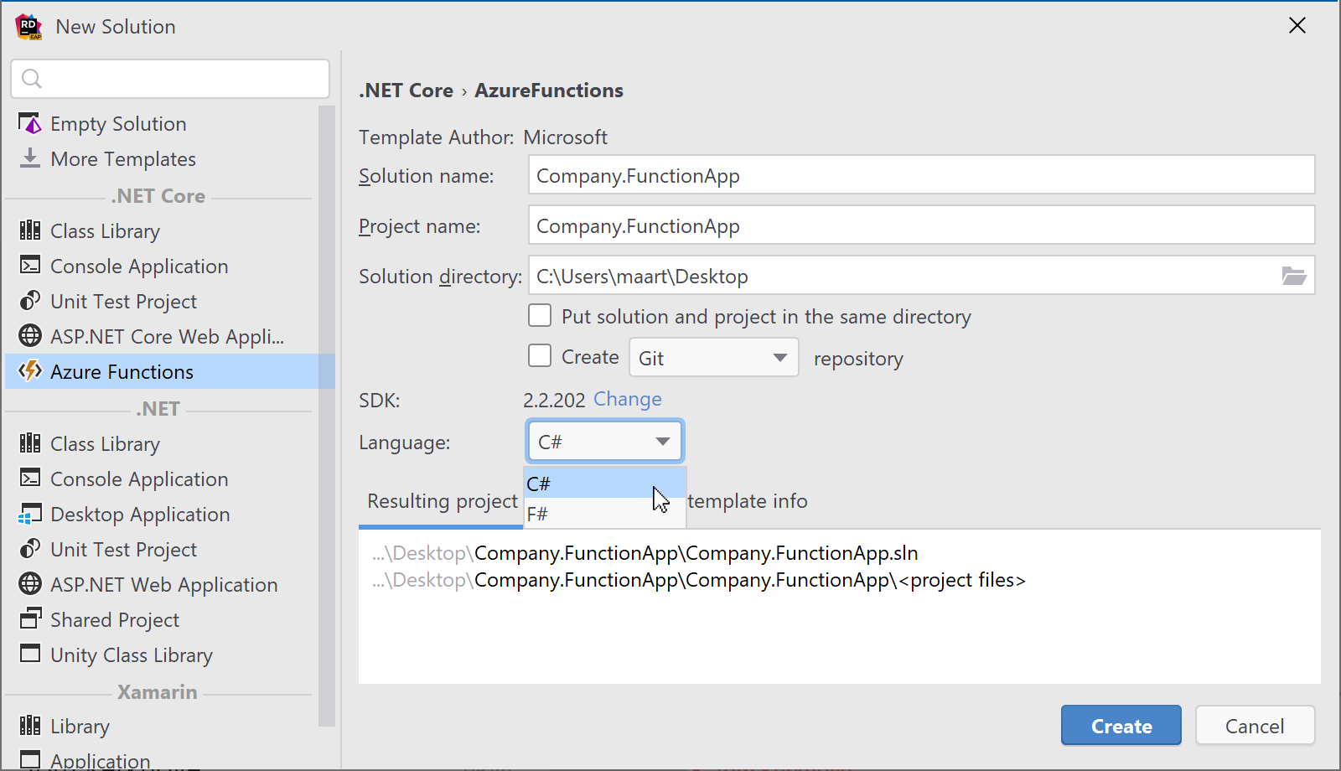Tick the Create repository checkbox
The image size is (1341, 771).
coord(540,356)
